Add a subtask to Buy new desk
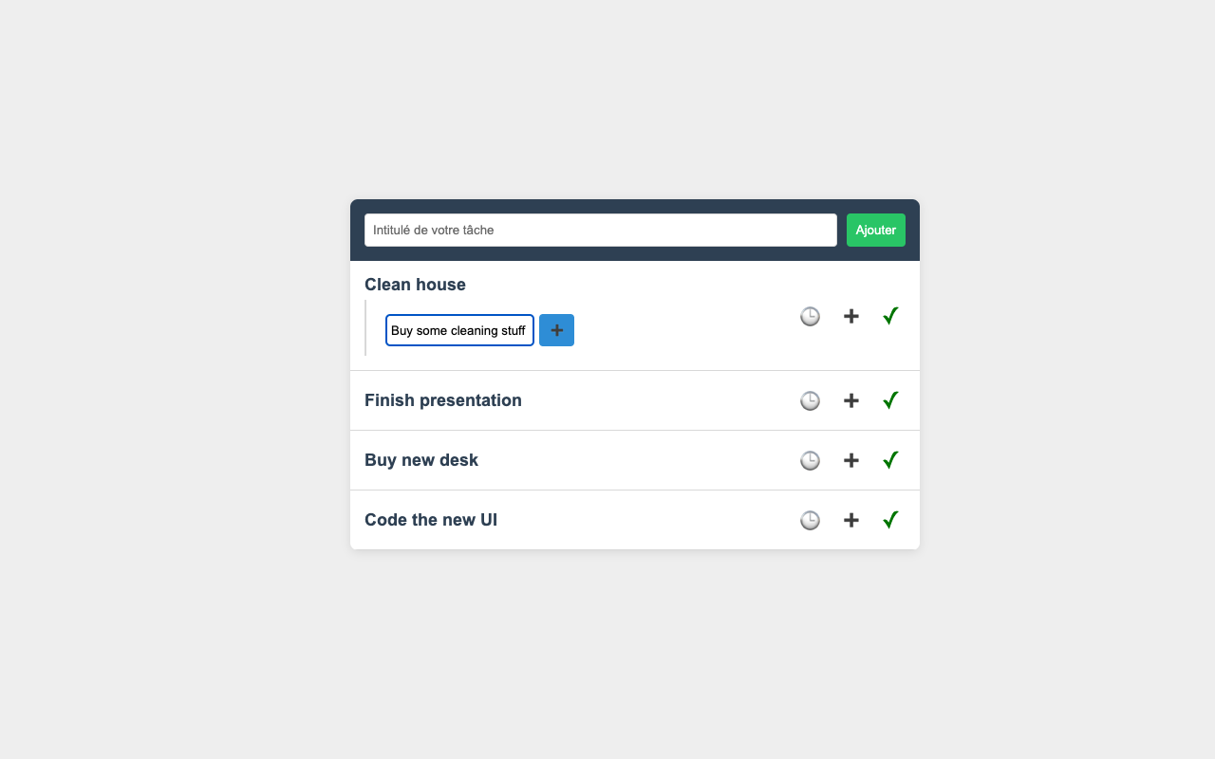This screenshot has width=1215, height=759. coord(851,460)
